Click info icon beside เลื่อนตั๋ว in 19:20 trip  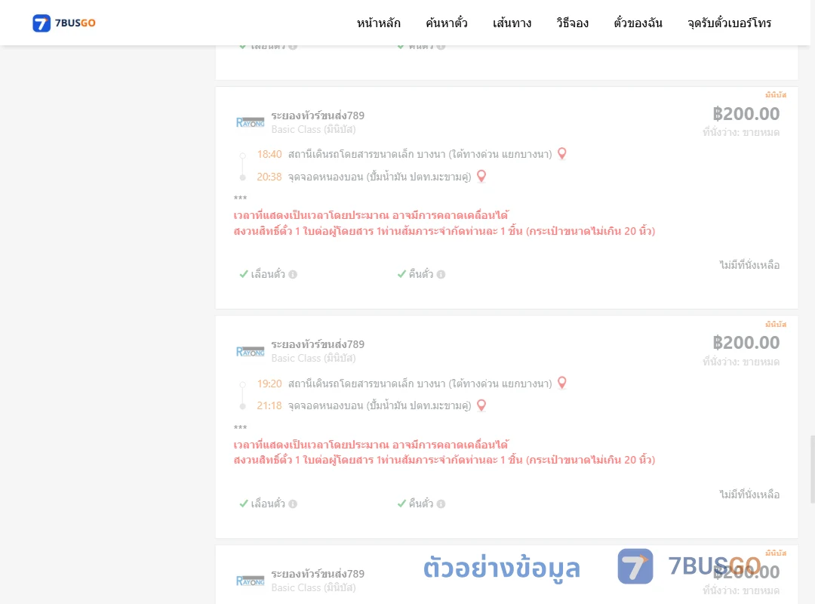pos(293,504)
